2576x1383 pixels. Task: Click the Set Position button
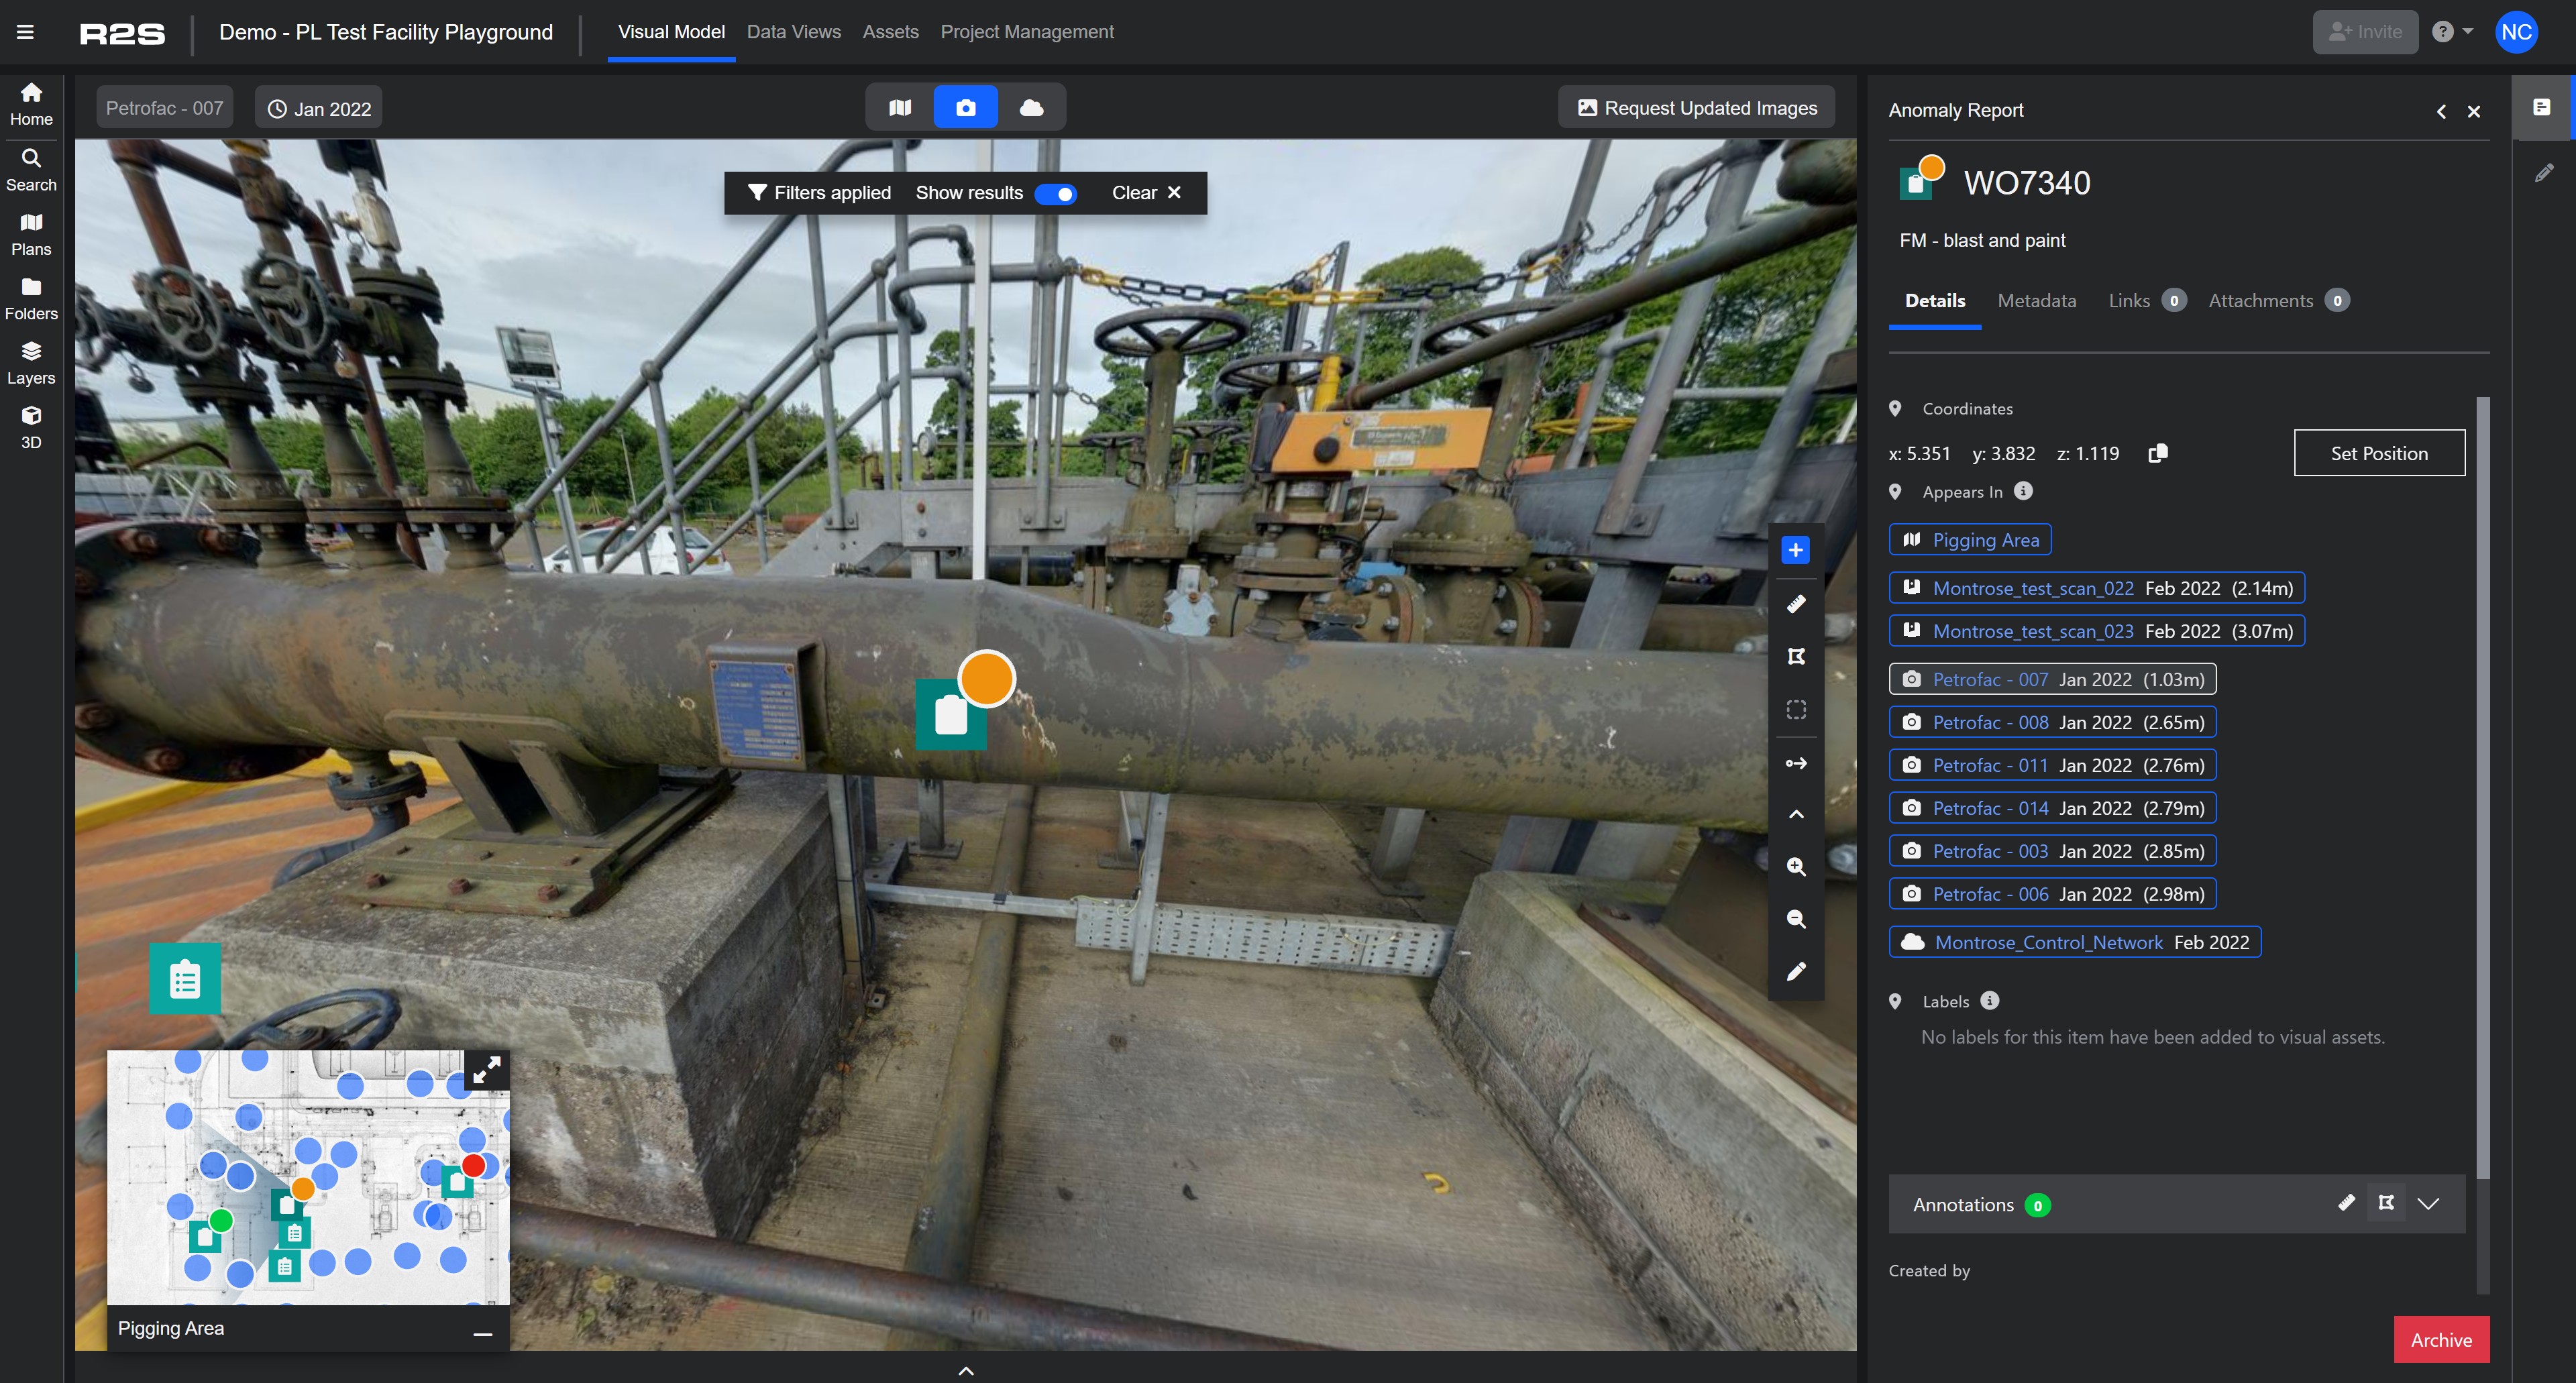tap(2379, 453)
